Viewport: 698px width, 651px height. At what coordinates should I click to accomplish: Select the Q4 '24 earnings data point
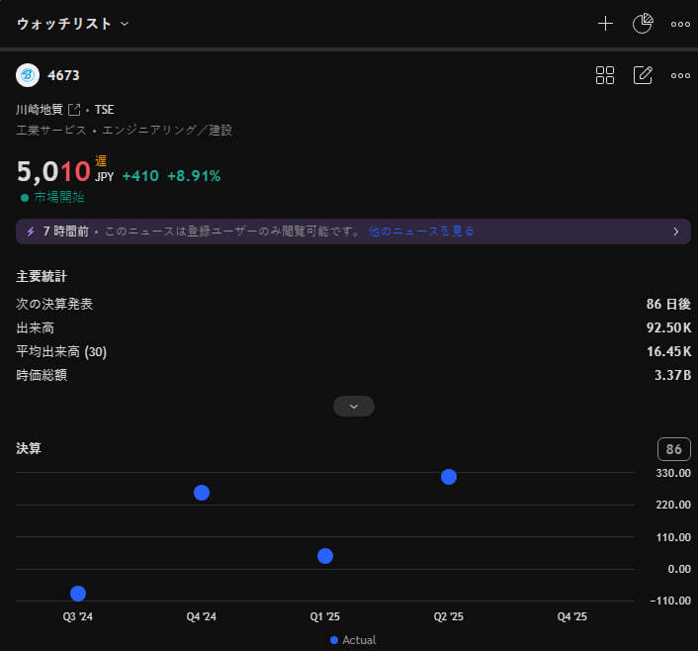[x=202, y=493]
